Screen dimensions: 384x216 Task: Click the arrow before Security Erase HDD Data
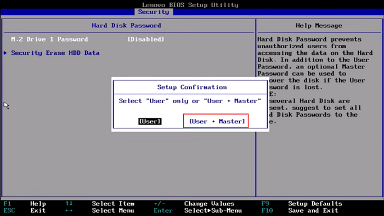[x=5, y=53]
